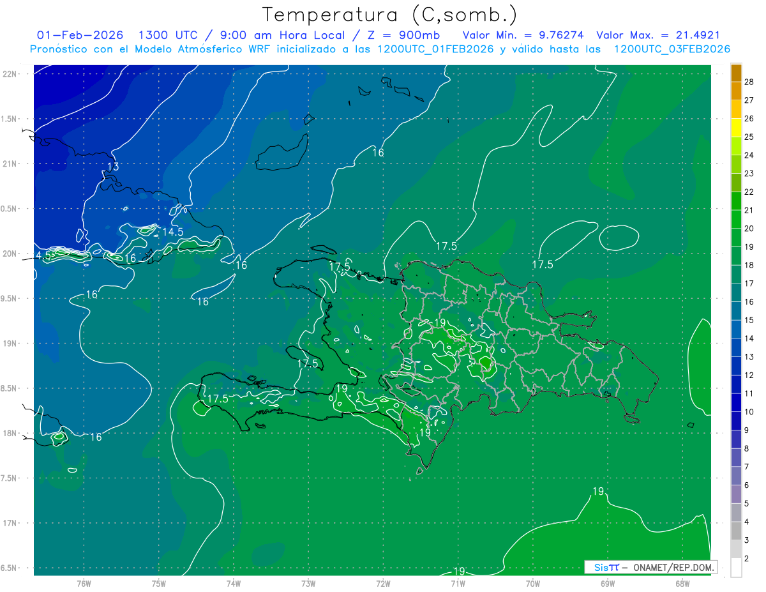The image size is (766, 592).
Task: Click the "72W" longitude axis label
Action: click(383, 582)
